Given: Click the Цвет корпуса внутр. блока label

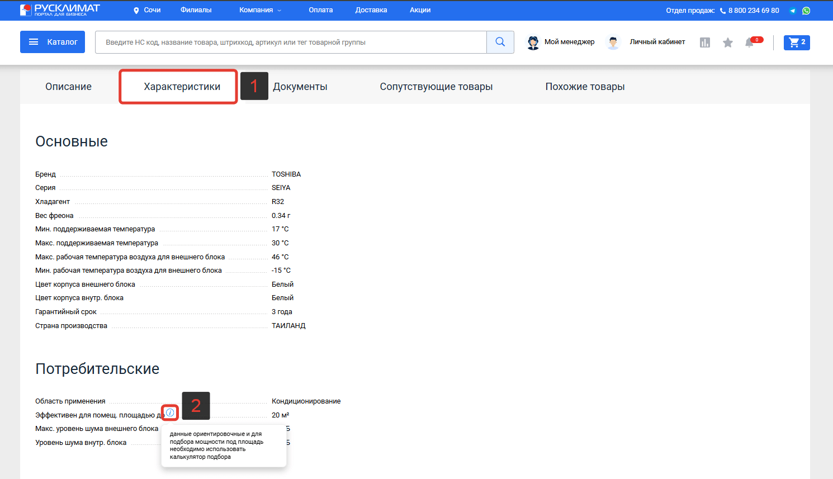Looking at the screenshot, I should pos(79,298).
